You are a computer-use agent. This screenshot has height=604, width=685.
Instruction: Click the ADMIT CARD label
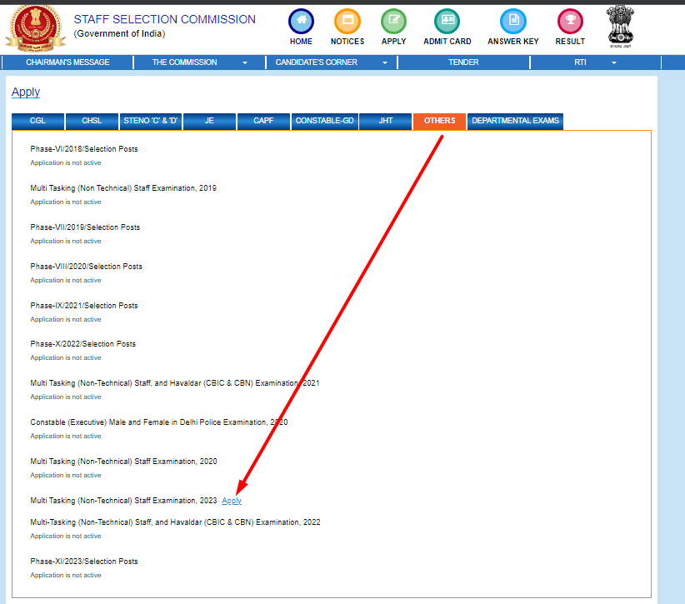pos(447,42)
